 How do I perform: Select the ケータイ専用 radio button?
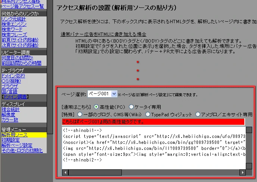pos(131,107)
